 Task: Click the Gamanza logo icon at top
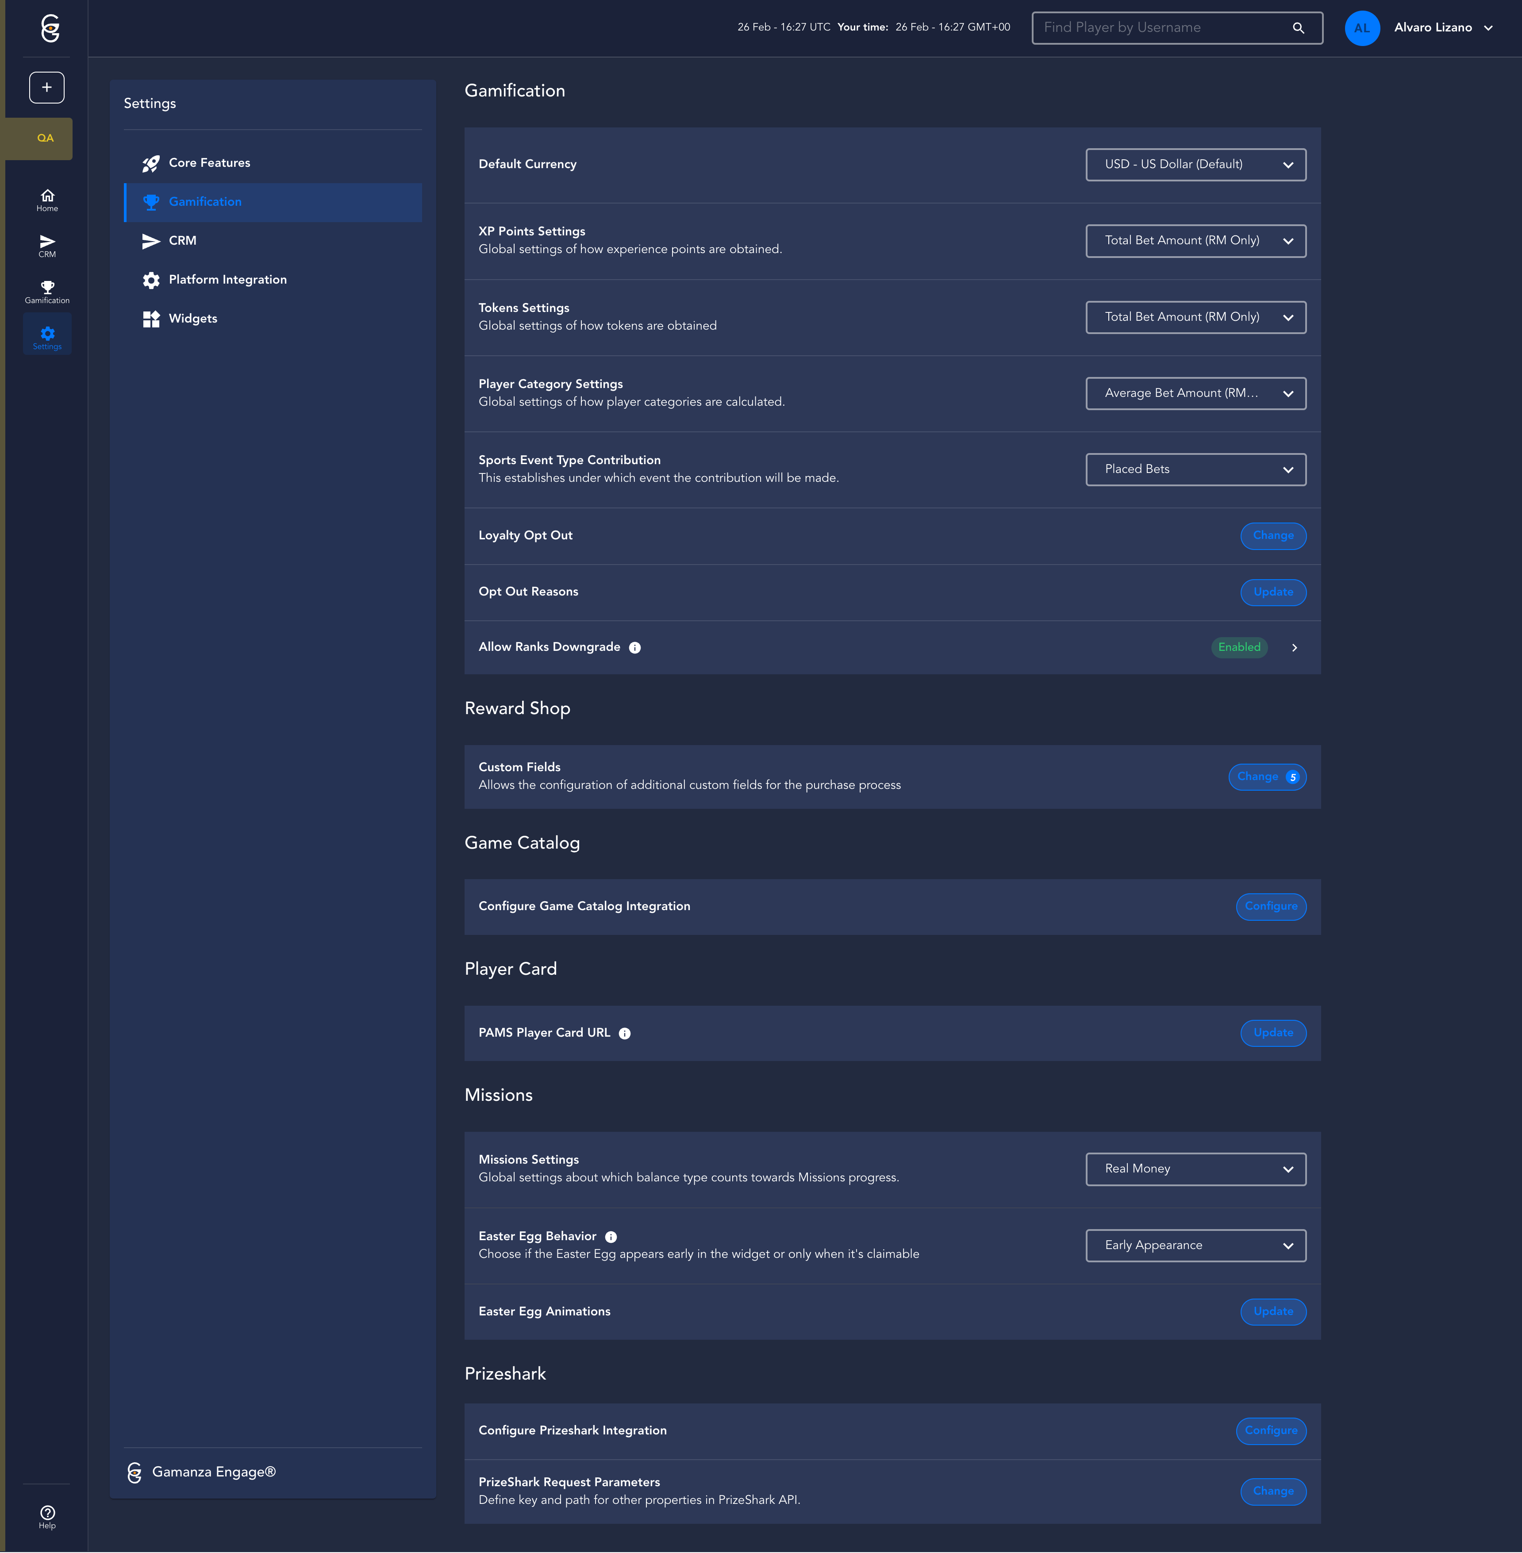[x=50, y=29]
